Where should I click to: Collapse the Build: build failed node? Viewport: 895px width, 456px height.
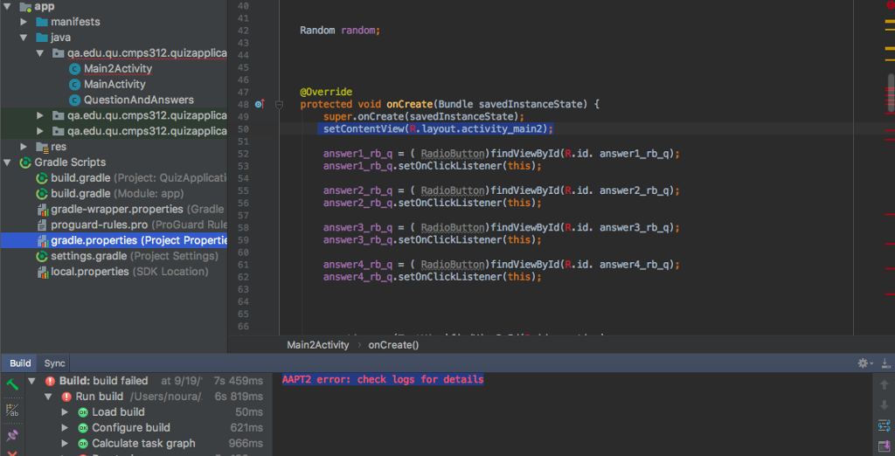pos(32,381)
